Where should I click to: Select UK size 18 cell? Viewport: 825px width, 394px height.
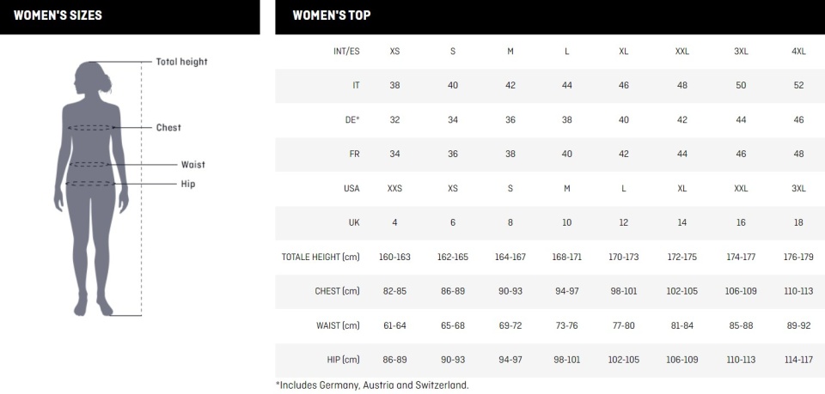click(798, 222)
